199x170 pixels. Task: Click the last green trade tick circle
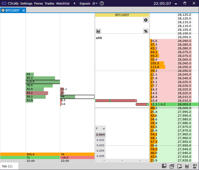point(148,104)
